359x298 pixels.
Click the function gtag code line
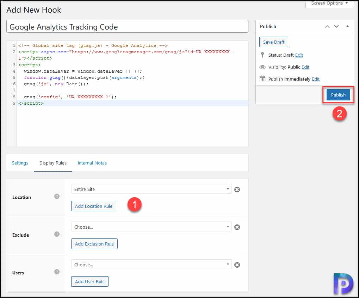click(84, 77)
